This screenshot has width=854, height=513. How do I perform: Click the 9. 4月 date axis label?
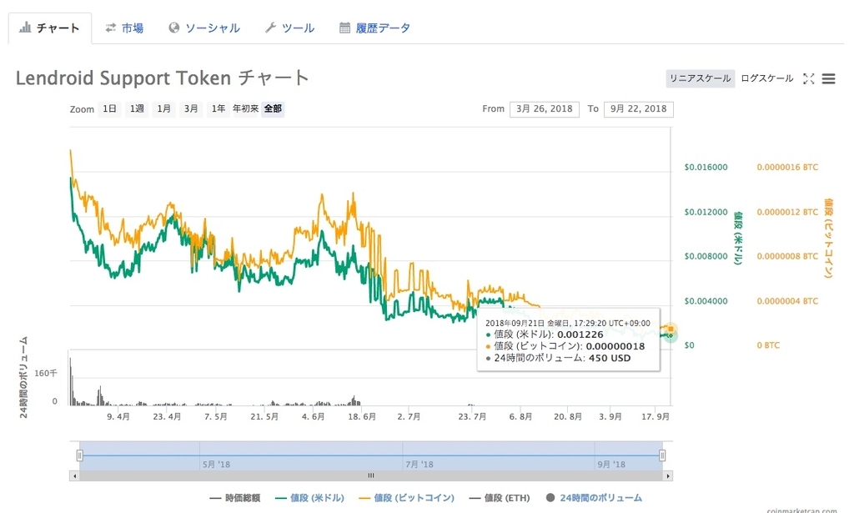[118, 416]
